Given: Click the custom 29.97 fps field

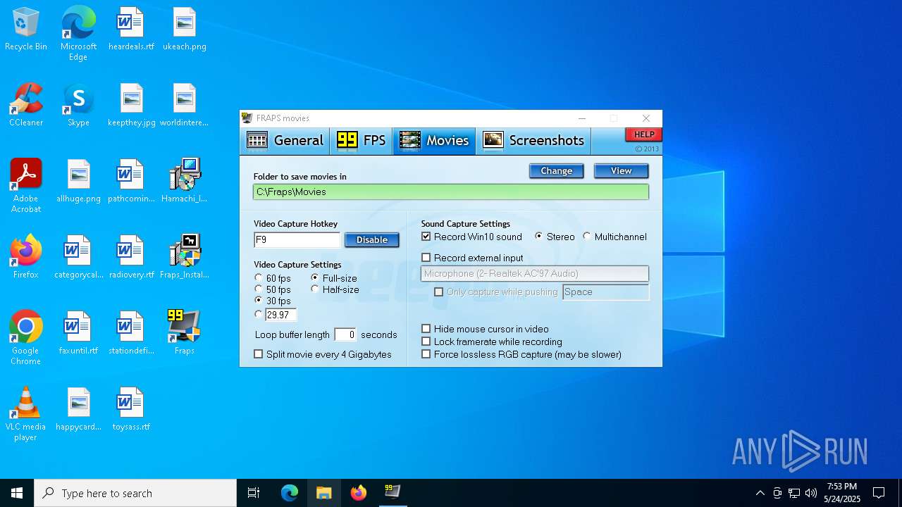Looking at the screenshot, I should pyautogui.click(x=280, y=315).
